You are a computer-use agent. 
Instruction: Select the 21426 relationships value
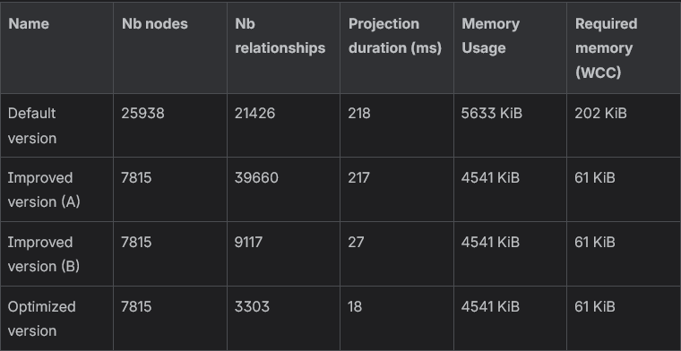click(255, 113)
